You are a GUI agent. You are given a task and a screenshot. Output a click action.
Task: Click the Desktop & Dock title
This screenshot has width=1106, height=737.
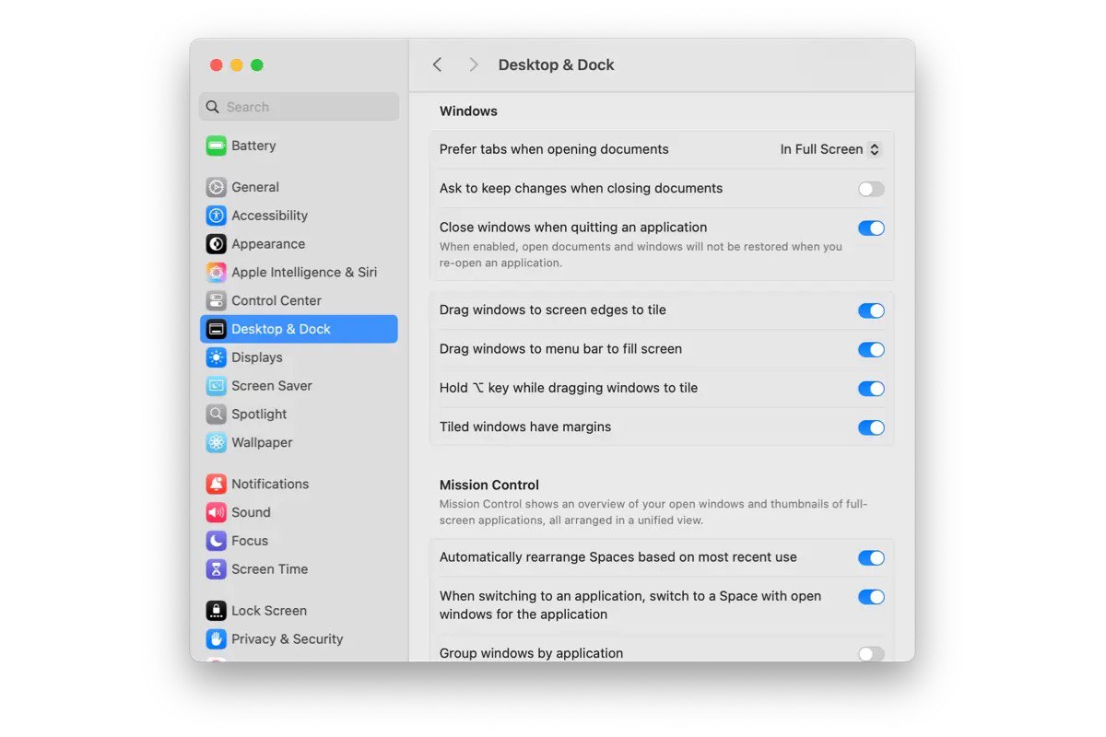pyautogui.click(x=556, y=64)
